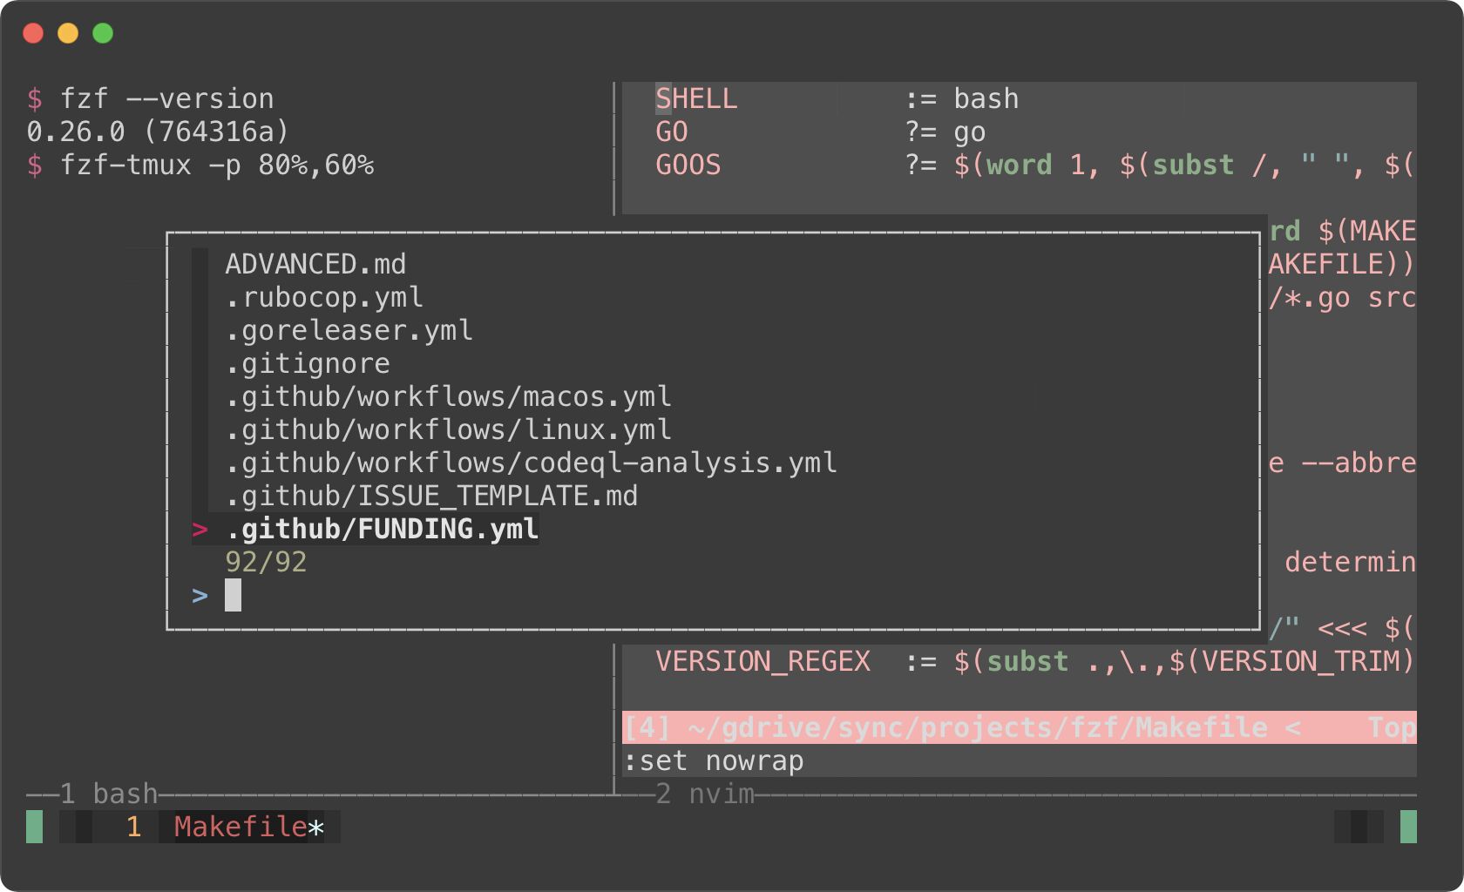Select .rubocop.yml entry in fzf popup

pos(324,297)
